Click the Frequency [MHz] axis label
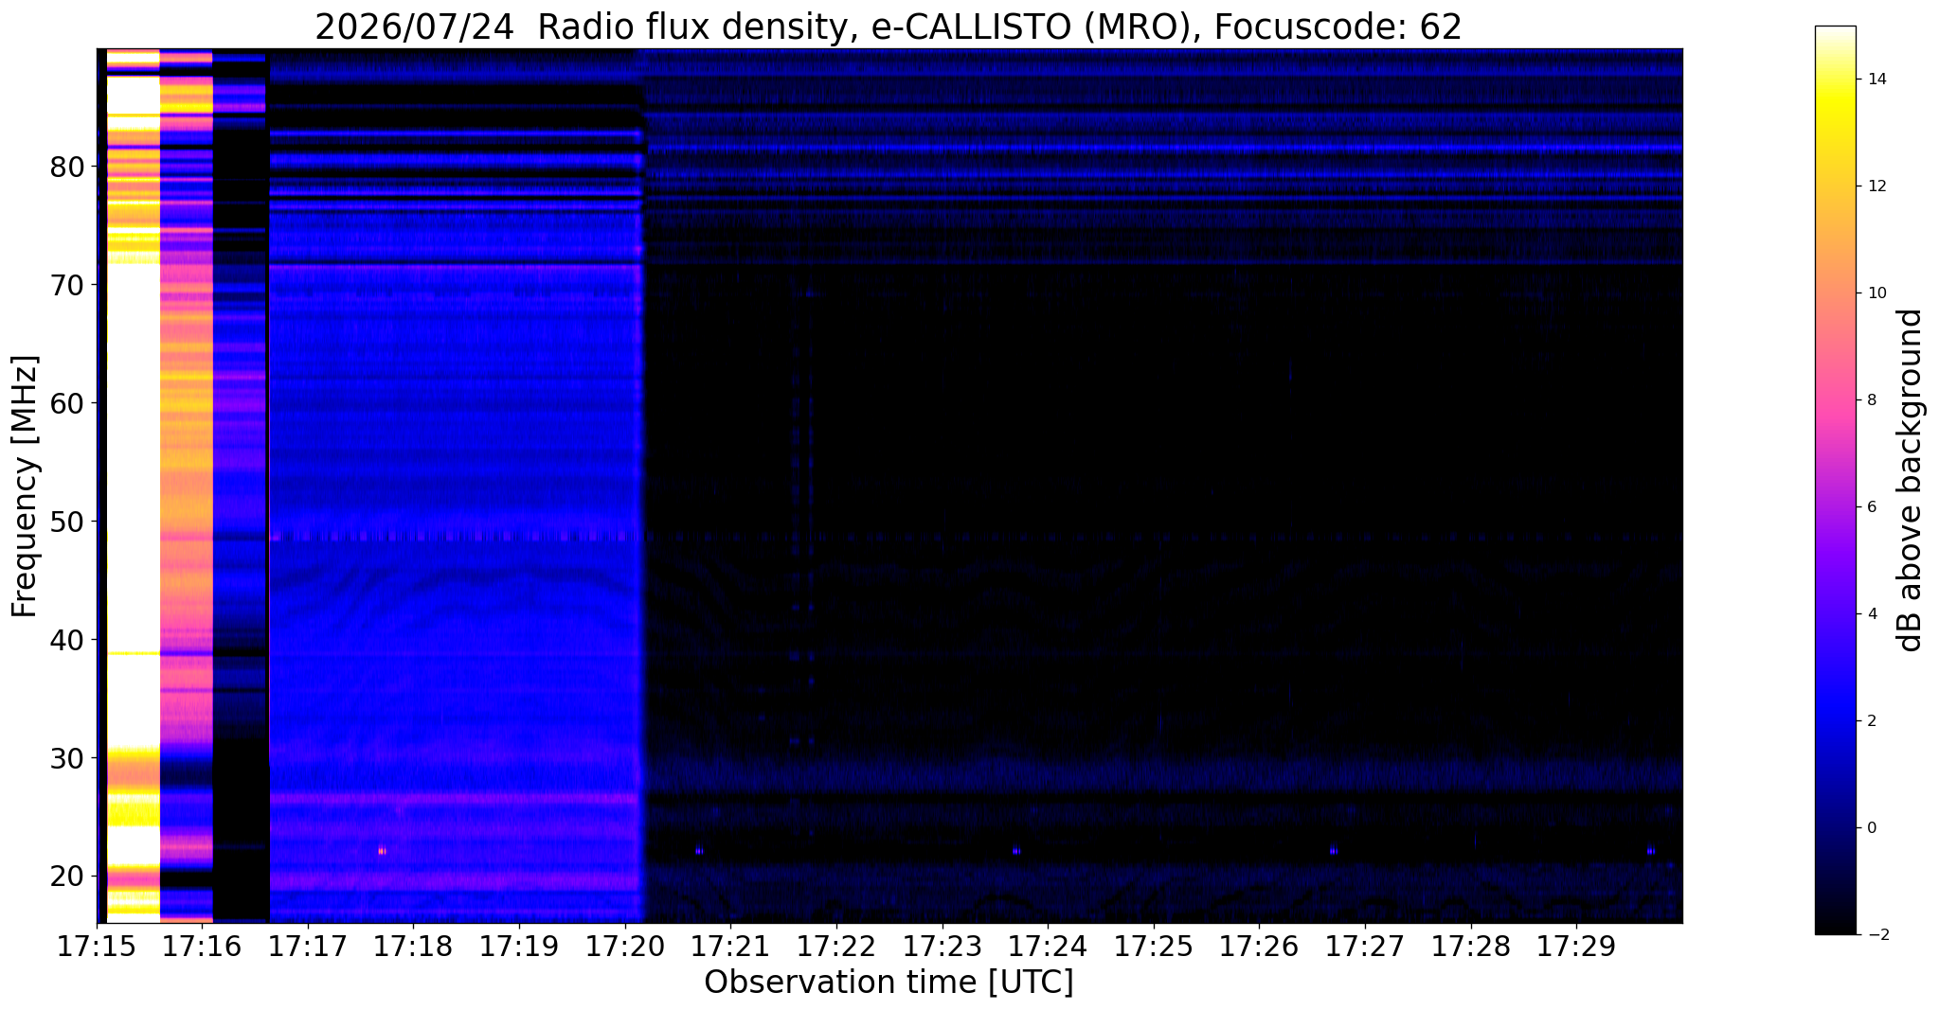 point(25,487)
